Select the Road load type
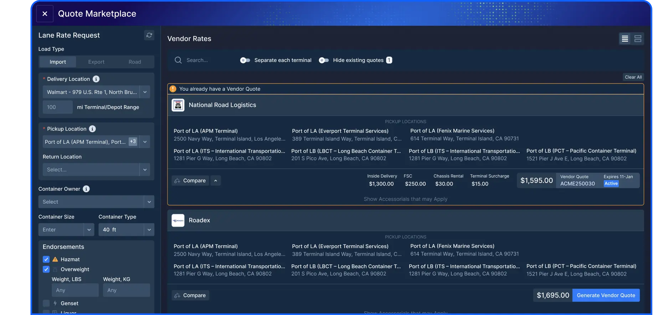The width and height of the screenshot is (653, 315). pos(135,62)
